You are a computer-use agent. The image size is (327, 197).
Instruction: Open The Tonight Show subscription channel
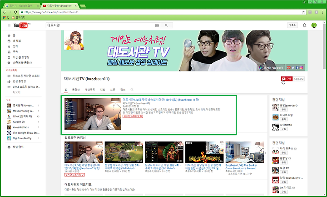click(x=23, y=133)
